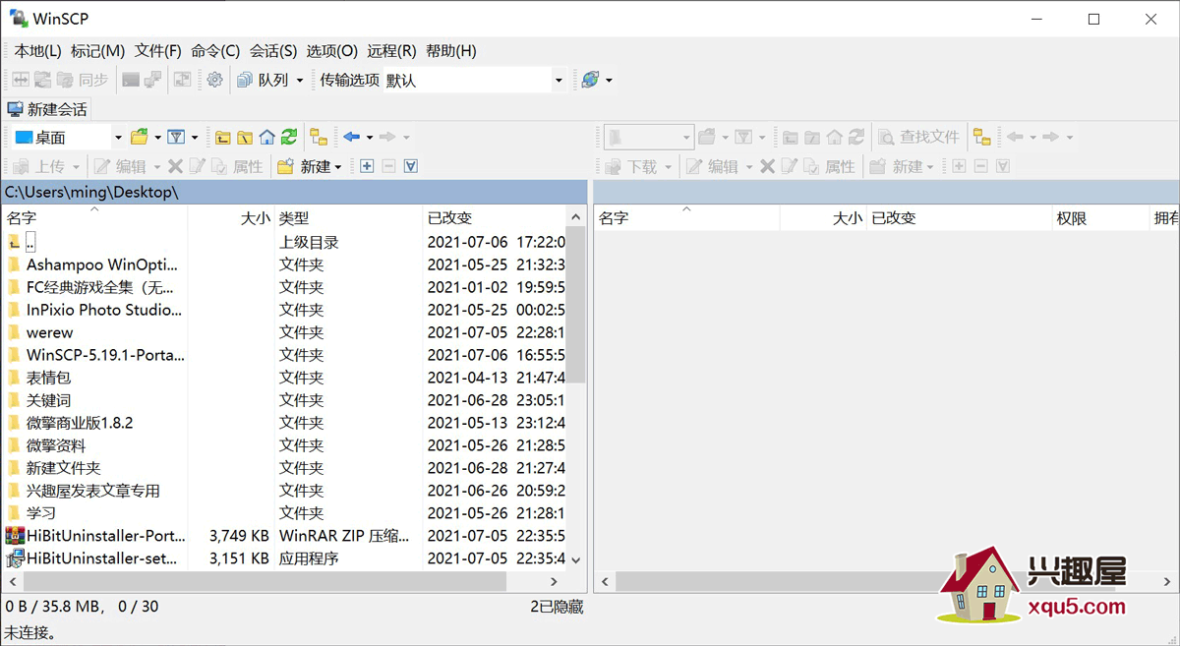
Task: Click the remote panel delete X icon
Action: (767, 167)
